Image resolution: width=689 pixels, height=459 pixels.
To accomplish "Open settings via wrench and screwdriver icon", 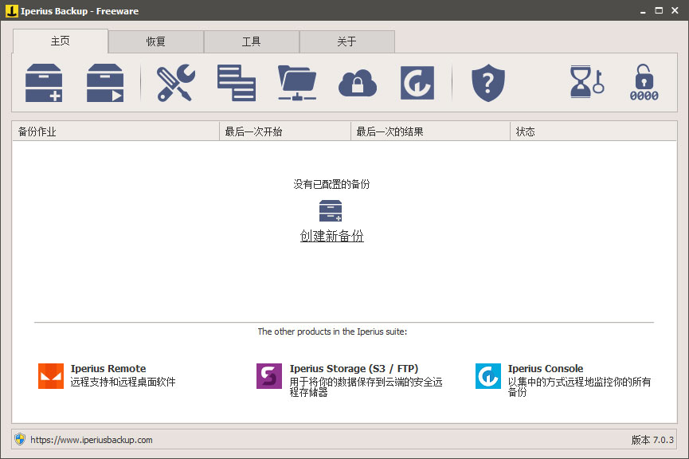I will (176, 83).
